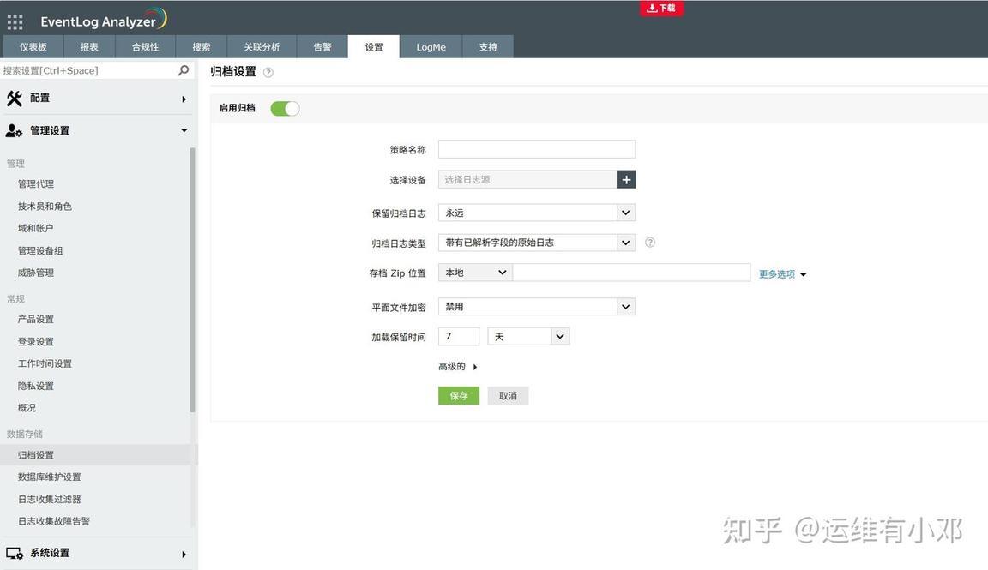Screen dimensions: 988x570
Task: Open 域和帐户 in sidebar
Action: 35,228
